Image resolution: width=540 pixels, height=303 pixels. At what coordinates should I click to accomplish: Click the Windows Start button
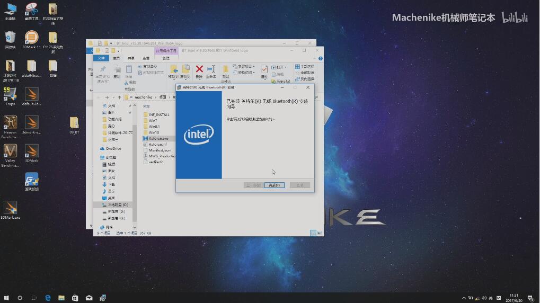coord(6,298)
